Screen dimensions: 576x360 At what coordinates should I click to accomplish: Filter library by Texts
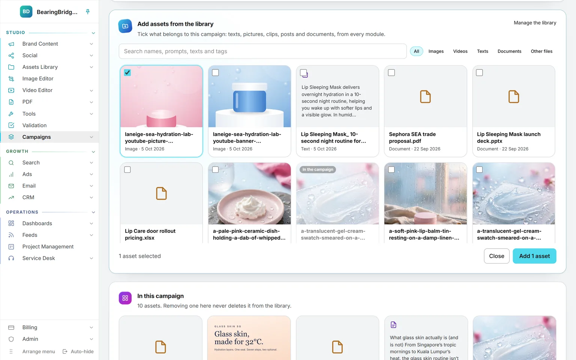[x=483, y=51]
